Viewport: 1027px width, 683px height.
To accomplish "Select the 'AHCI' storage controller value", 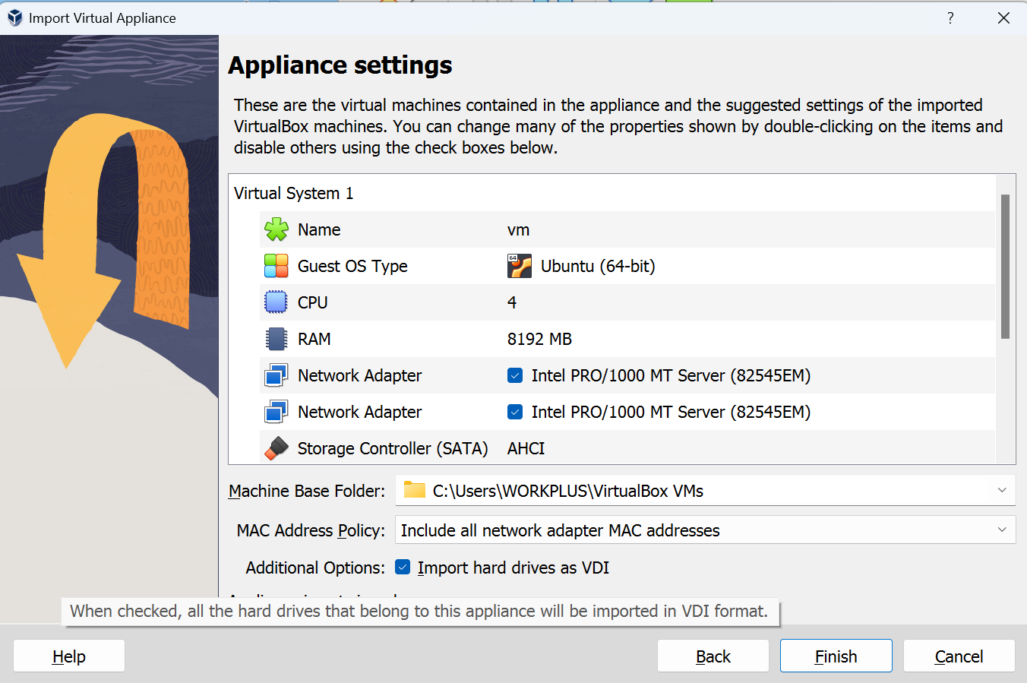I will click(x=526, y=448).
